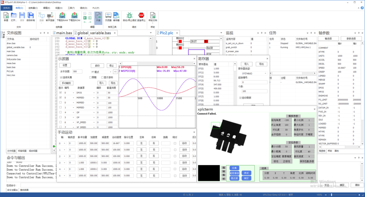This screenshot has height=197, width=365.
Task: Enable the 跟随 checkbox
Action: [90, 77]
